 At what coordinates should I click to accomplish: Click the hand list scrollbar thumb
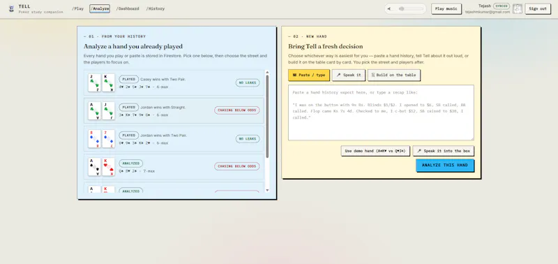pos(267,116)
